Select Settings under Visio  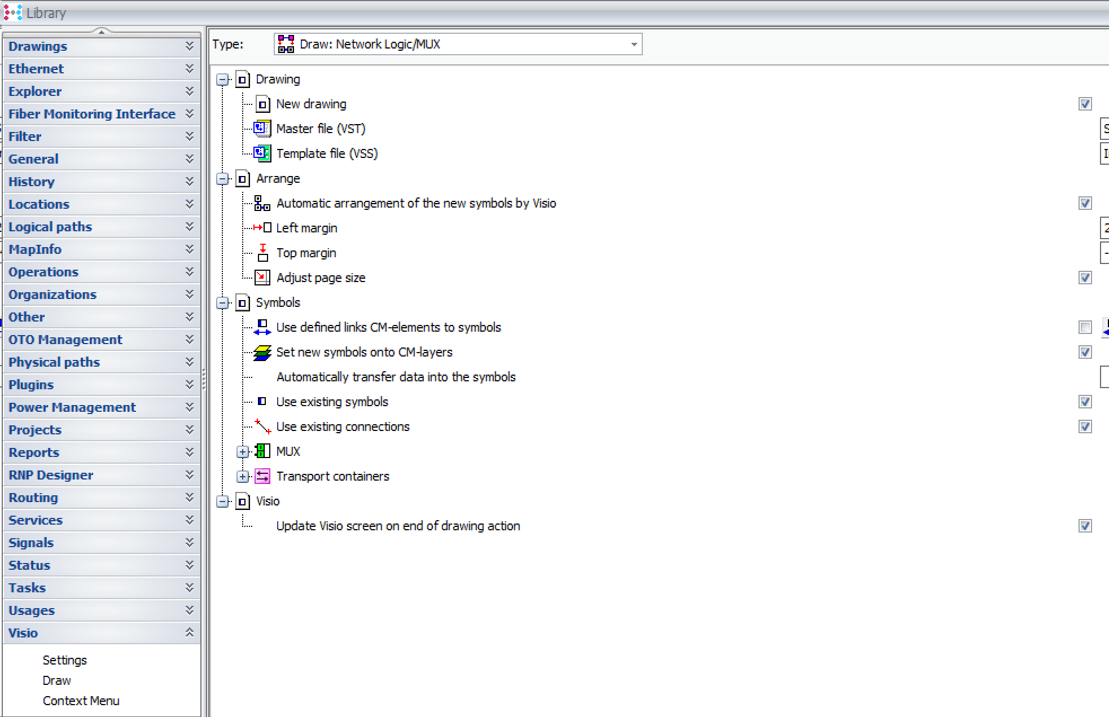[65, 660]
